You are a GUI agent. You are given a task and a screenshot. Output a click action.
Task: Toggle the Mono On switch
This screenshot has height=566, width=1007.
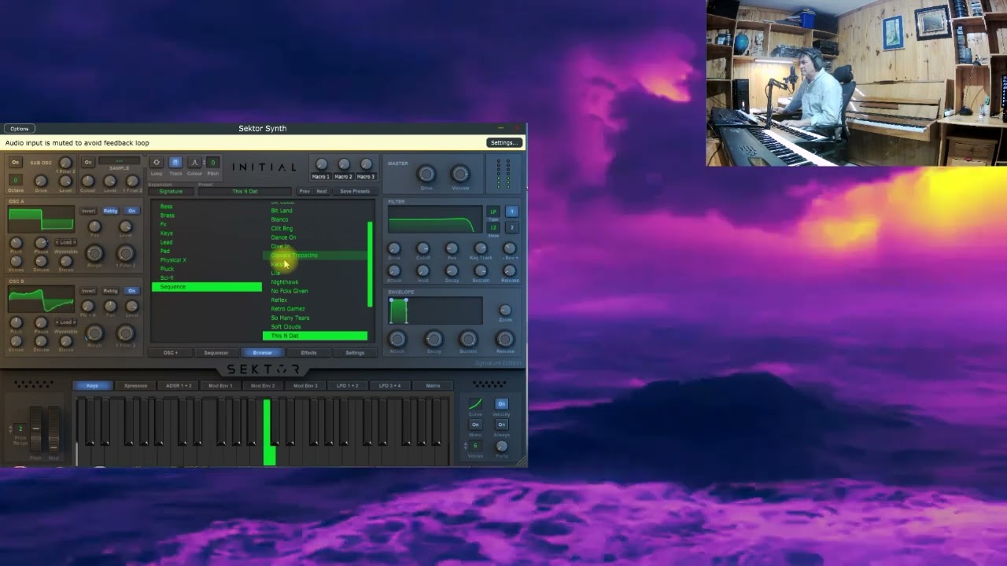pos(475,424)
